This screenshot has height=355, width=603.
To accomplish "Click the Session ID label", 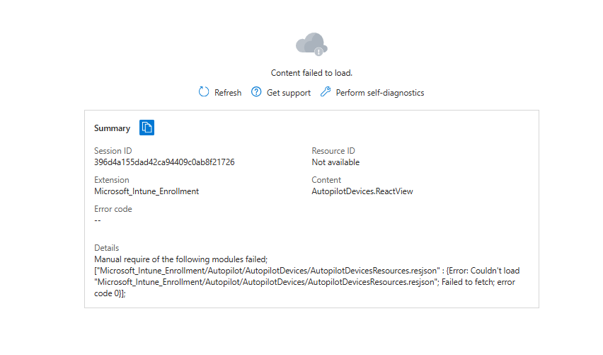I will (113, 151).
